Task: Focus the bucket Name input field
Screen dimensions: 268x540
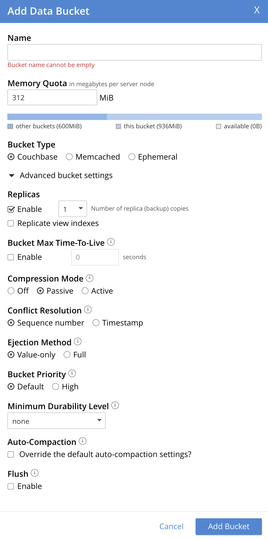Action: (135, 52)
